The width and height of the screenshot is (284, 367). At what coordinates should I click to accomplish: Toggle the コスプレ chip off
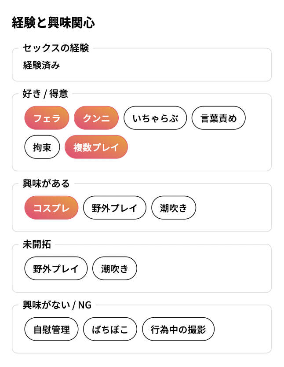[x=51, y=208]
